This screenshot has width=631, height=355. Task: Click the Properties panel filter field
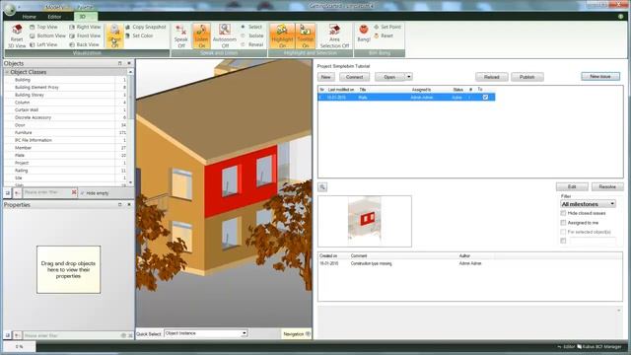click(72, 335)
